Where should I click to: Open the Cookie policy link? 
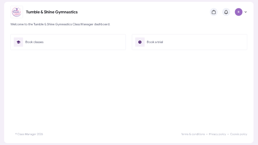click(x=239, y=134)
